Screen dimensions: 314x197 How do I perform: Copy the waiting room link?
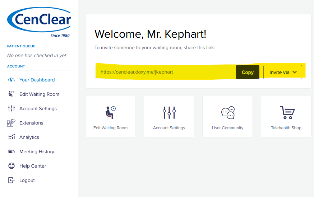248,72
